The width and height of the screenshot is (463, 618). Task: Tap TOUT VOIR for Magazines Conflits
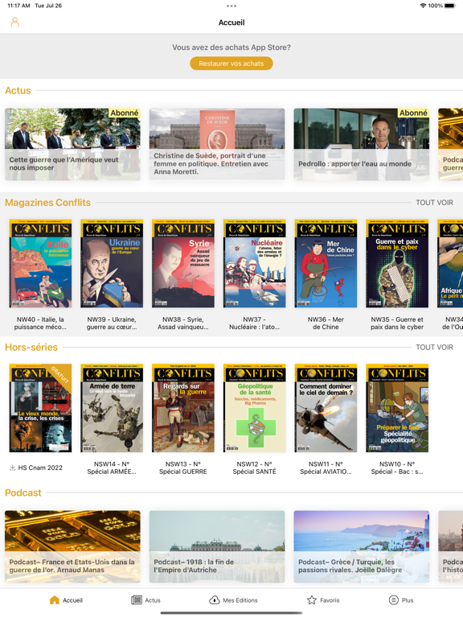point(434,203)
